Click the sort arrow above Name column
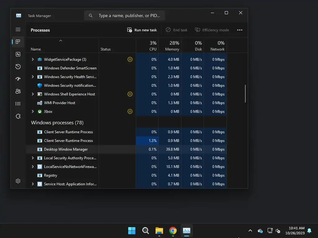The height and width of the screenshot is (238, 318). click(61, 41)
